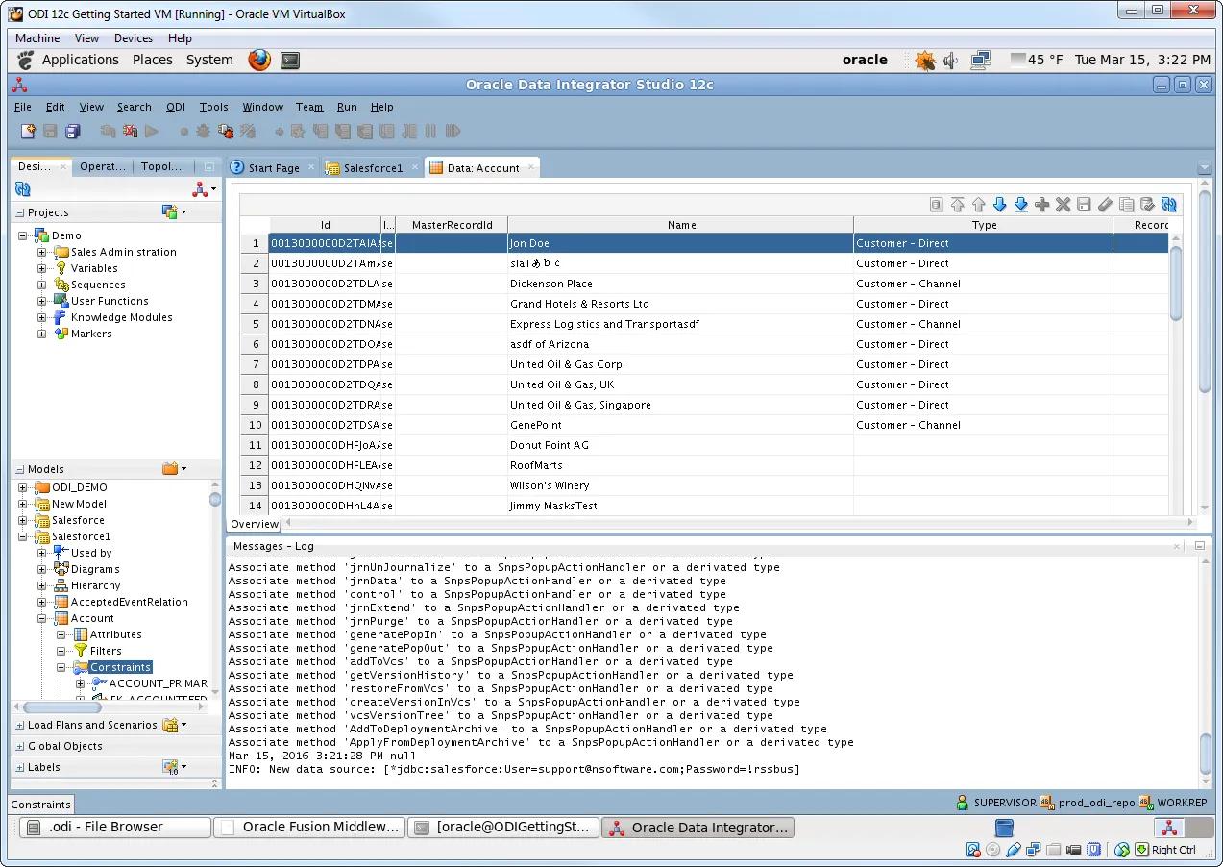Switch to the Salesforce1 tab
Image resolution: width=1223 pixels, height=867 pixels.
coord(372,168)
